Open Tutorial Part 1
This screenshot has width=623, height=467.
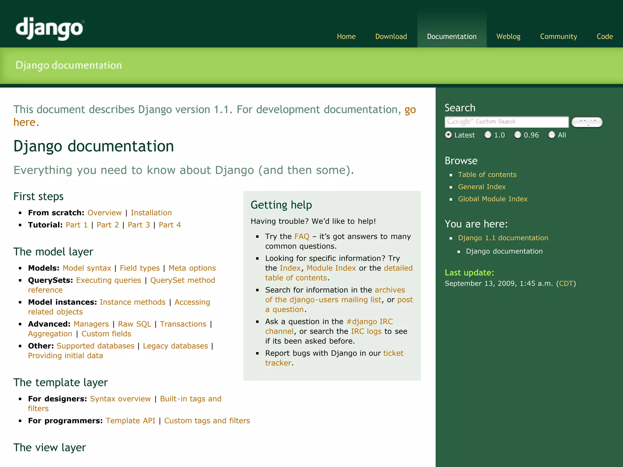77,225
